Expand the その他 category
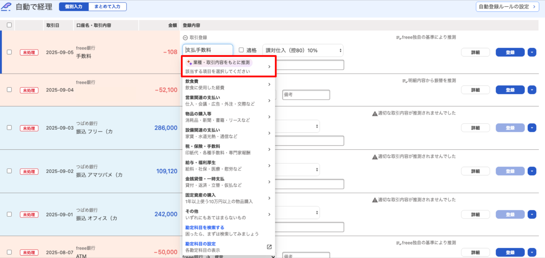 click(x=229, y=215)
